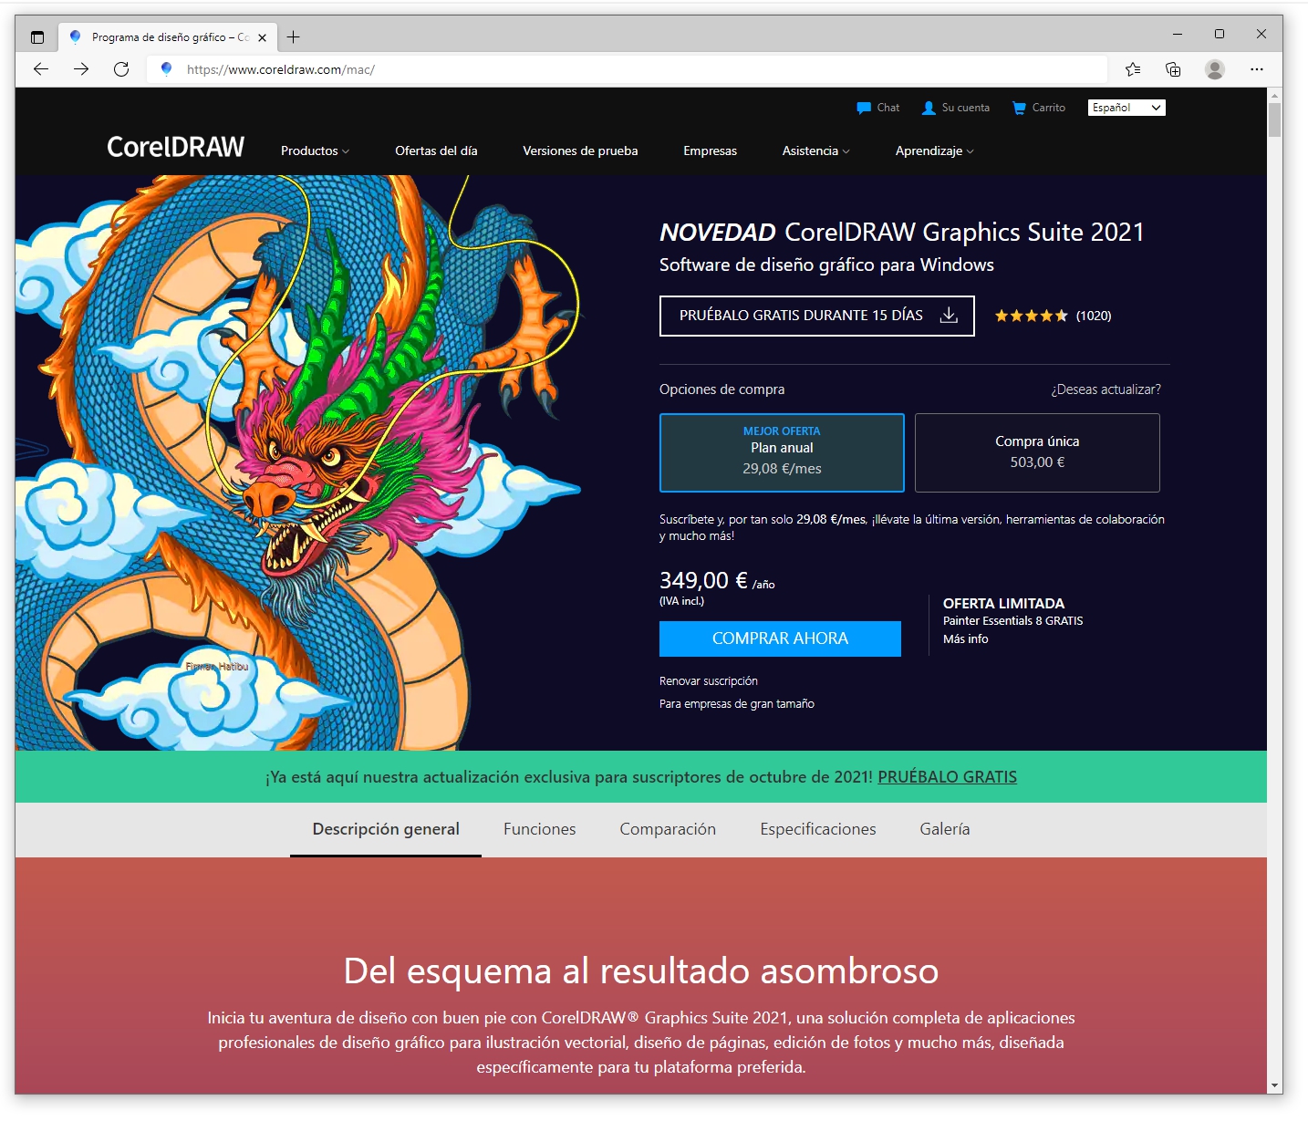The width and height of the screenshot is (1308, 1121).
Task: Select the Compra única purchase option
Action: point(1037,453)
